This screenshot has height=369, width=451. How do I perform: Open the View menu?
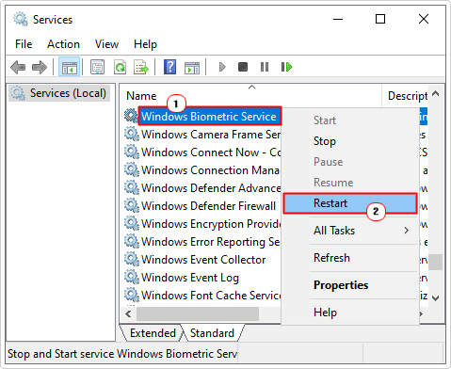click(106, 44)
